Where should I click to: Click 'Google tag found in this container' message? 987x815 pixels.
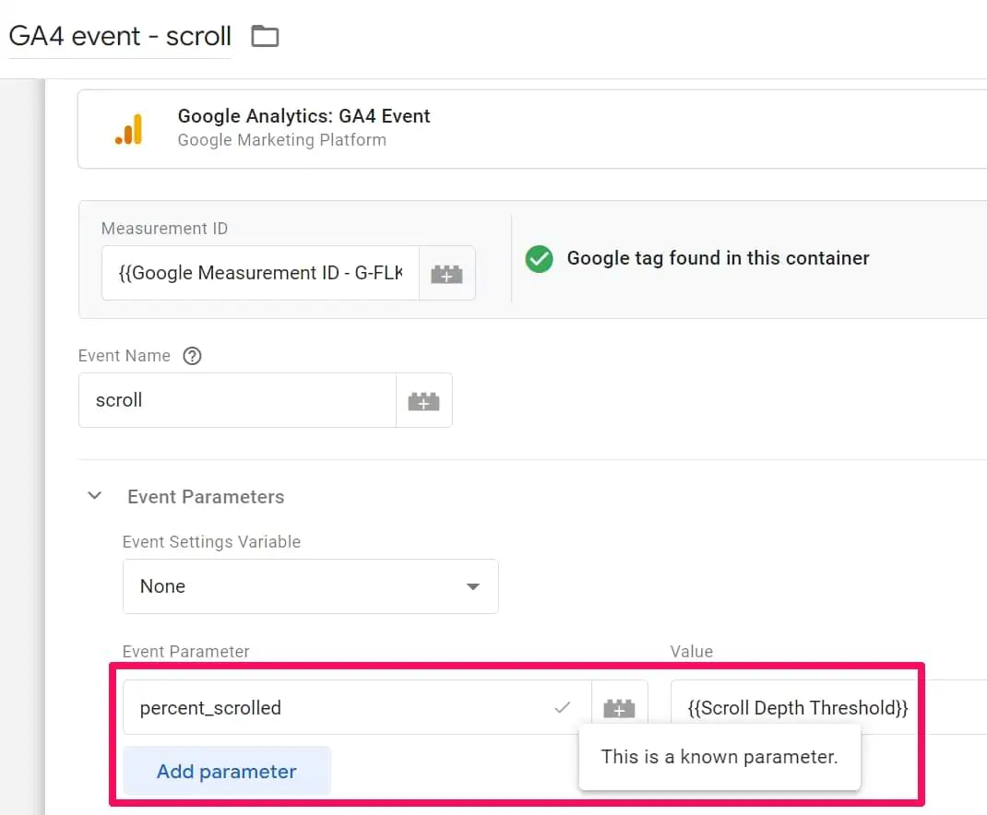tap(718, 259)
